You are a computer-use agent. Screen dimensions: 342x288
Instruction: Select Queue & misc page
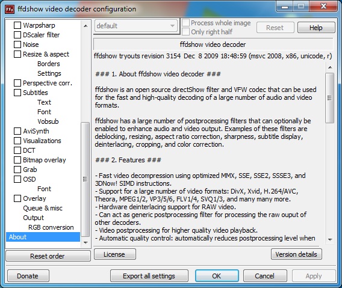click(43, 208)
